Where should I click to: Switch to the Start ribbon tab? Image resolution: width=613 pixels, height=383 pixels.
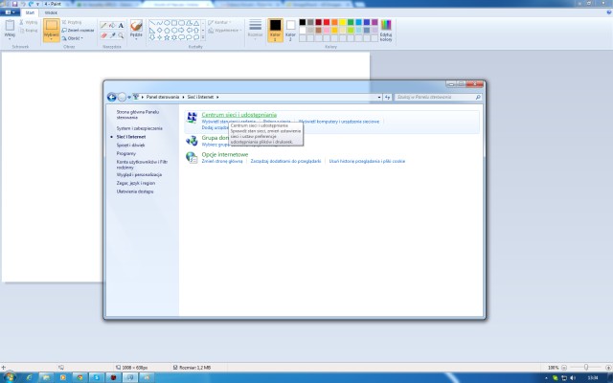pos(30,12)
